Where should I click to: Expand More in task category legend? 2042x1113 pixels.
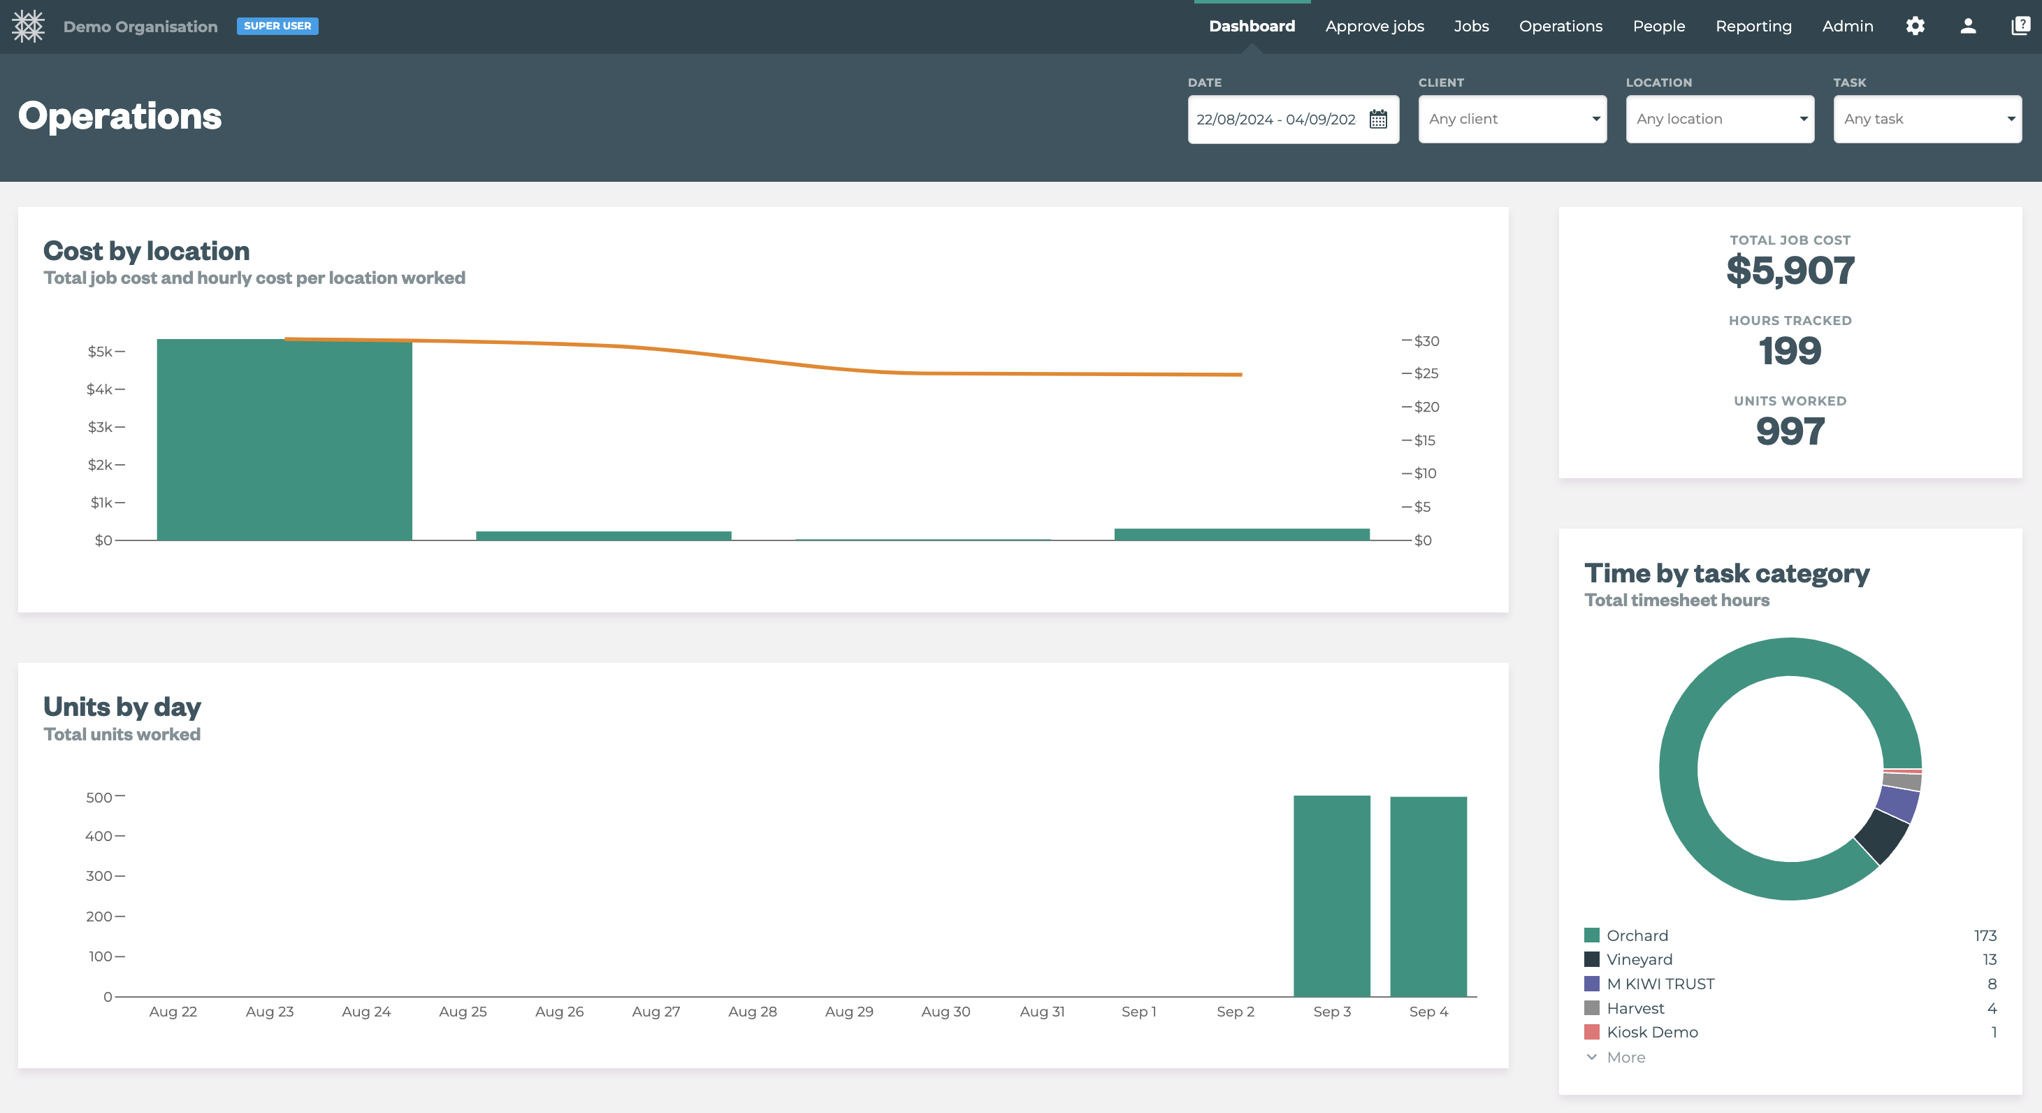(1625, 1056)
